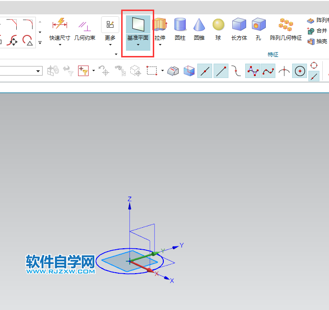Expand group options arrow below 更多
The image size is (329, 310).
(x=116, y=54)
